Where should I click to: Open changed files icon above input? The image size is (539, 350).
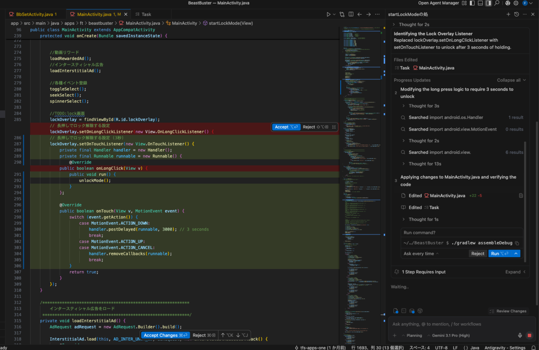point(396,311)
